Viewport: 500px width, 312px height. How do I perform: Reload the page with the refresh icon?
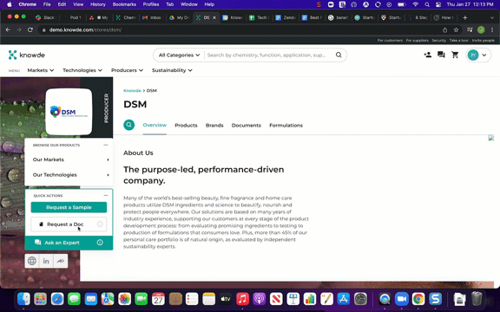point(30,30)
